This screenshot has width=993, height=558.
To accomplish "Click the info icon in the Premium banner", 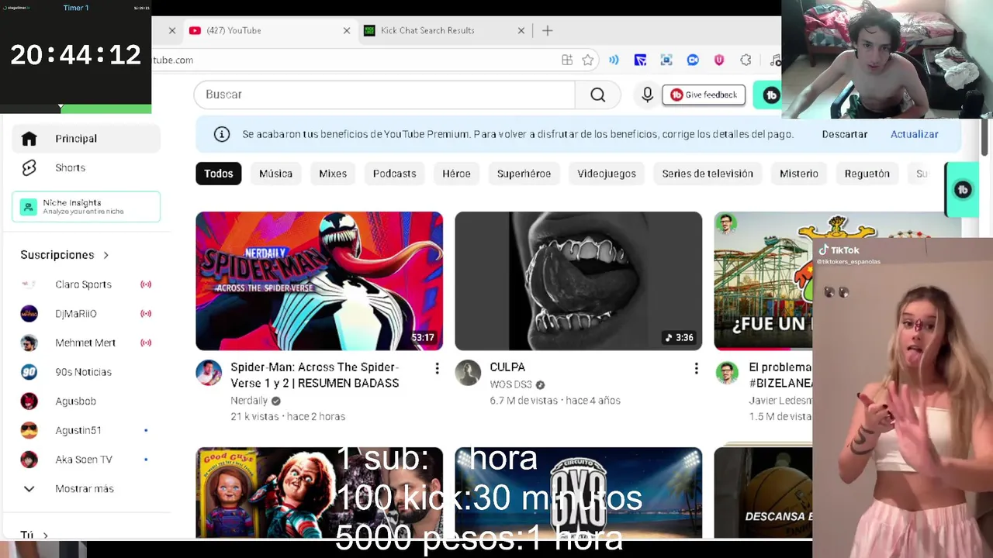I will (x=222, y=134).
